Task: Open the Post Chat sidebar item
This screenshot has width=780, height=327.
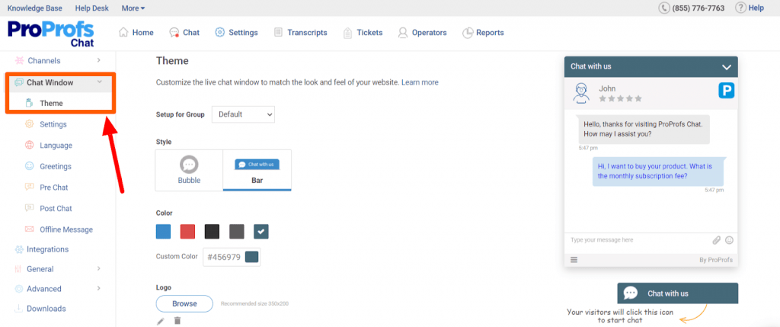Action: coord(56,208)
